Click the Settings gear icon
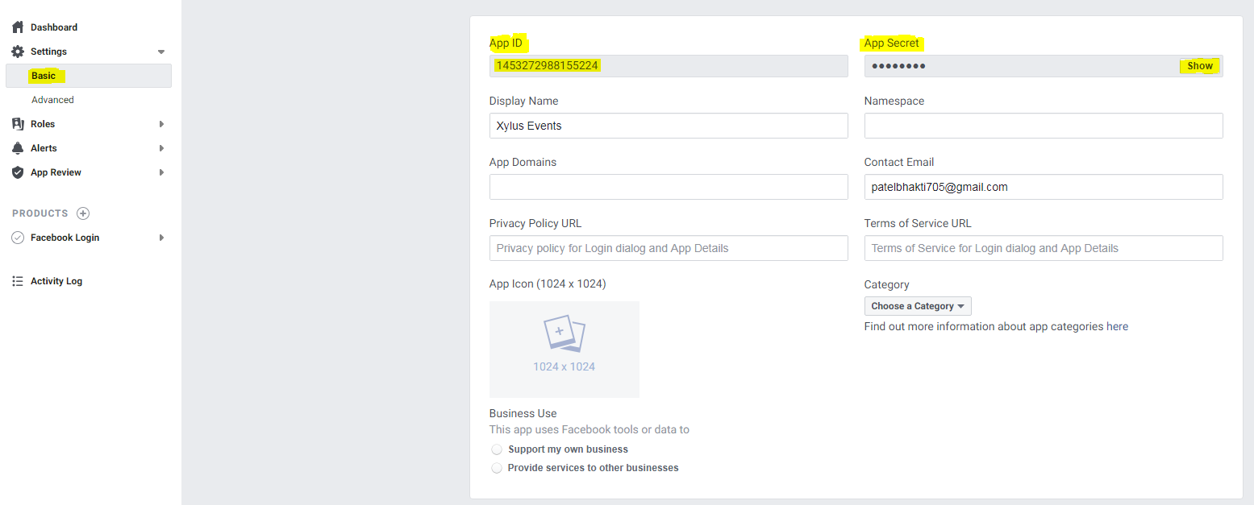The width and height of the screenshot is (1254, 505). [x=18, y=52]
